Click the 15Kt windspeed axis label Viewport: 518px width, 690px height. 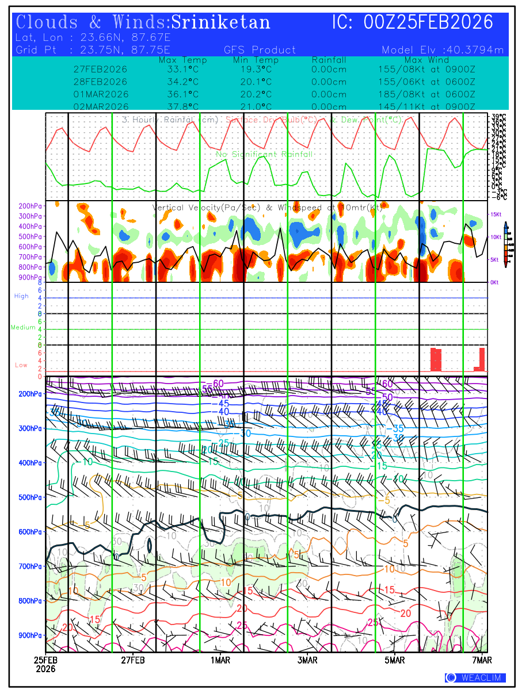point(497,214)
